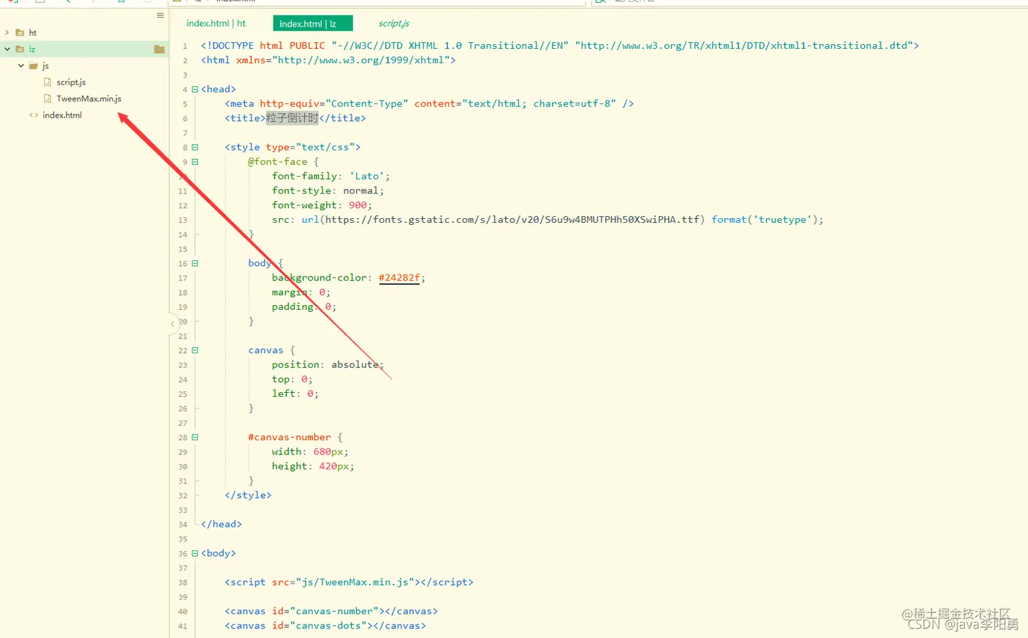Viewport: 1028px width, 638px height.
Task: Click the js folder icon
Action: tap(33, 66)
